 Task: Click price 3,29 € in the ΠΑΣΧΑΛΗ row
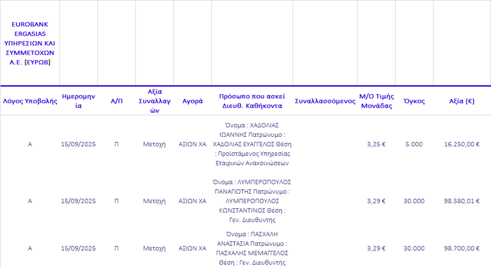(x=376, y=249)
